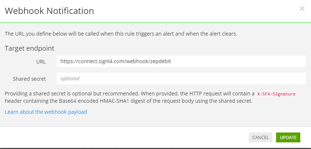Click the UPDATE button
The height and width of the screenshot is (149, 311).
coord(288,138)
